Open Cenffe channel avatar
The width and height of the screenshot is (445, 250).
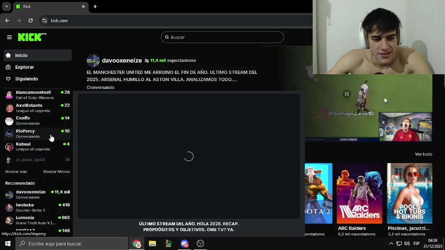tap(9, 121)
